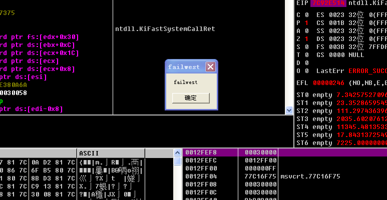Click the dump pane scroll-up arrow
This screenshot has width=387, height=200.
[178, 153]
